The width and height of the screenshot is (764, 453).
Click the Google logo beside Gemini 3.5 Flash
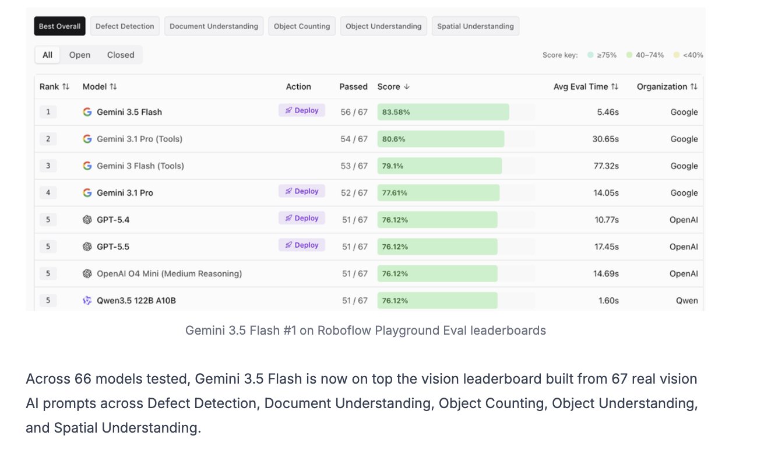[x=87, y=112]
